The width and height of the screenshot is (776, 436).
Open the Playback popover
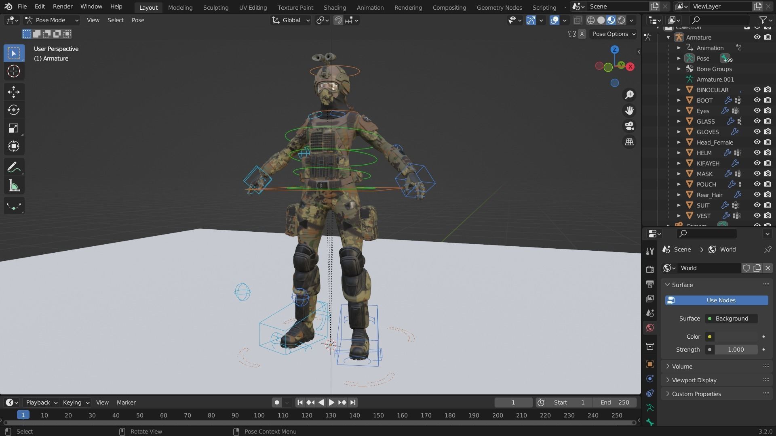[x=41, y=402]
